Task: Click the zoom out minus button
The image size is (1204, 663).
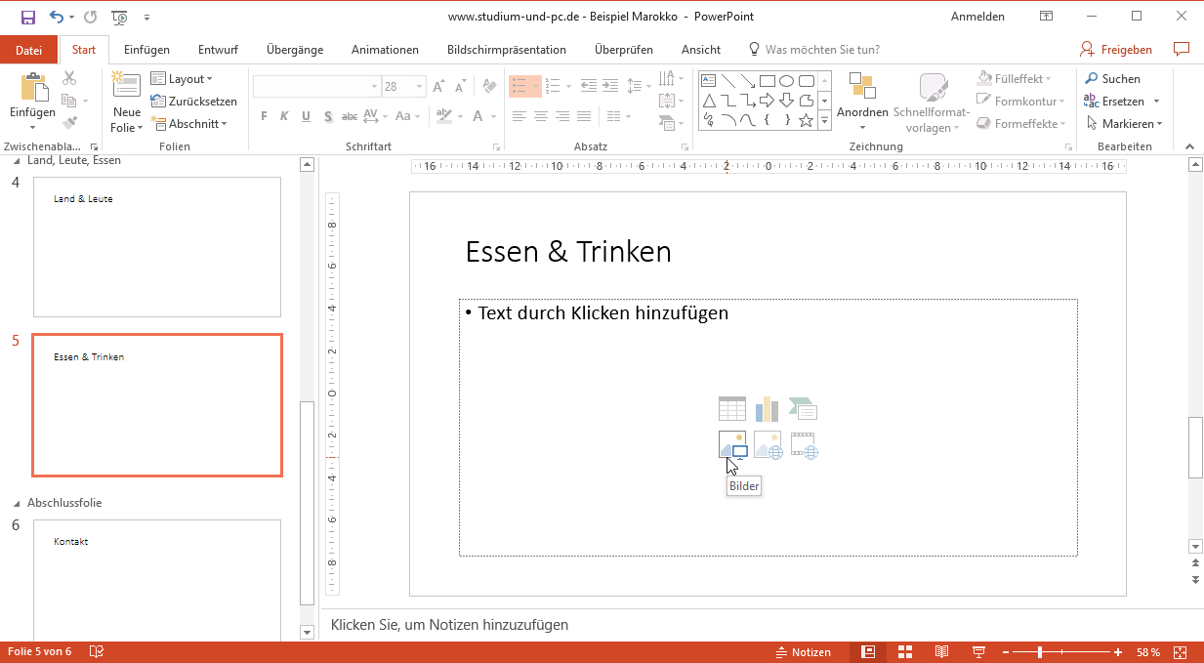Action: [x=1005, y=652]
